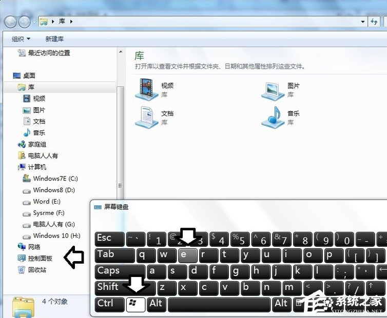Open 音乐 under 库 in the tree

(x=34, y=133)
